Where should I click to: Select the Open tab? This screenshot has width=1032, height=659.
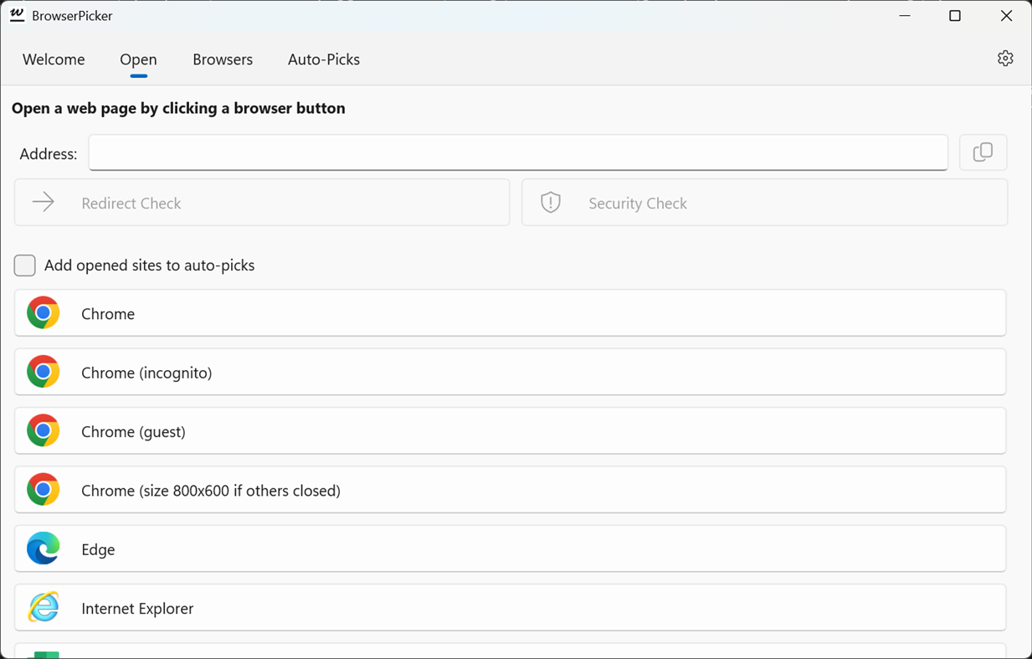pyautogui.click(x=137, y=59)
